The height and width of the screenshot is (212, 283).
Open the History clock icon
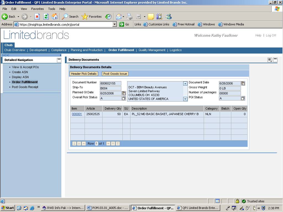[x=108, y=17]
